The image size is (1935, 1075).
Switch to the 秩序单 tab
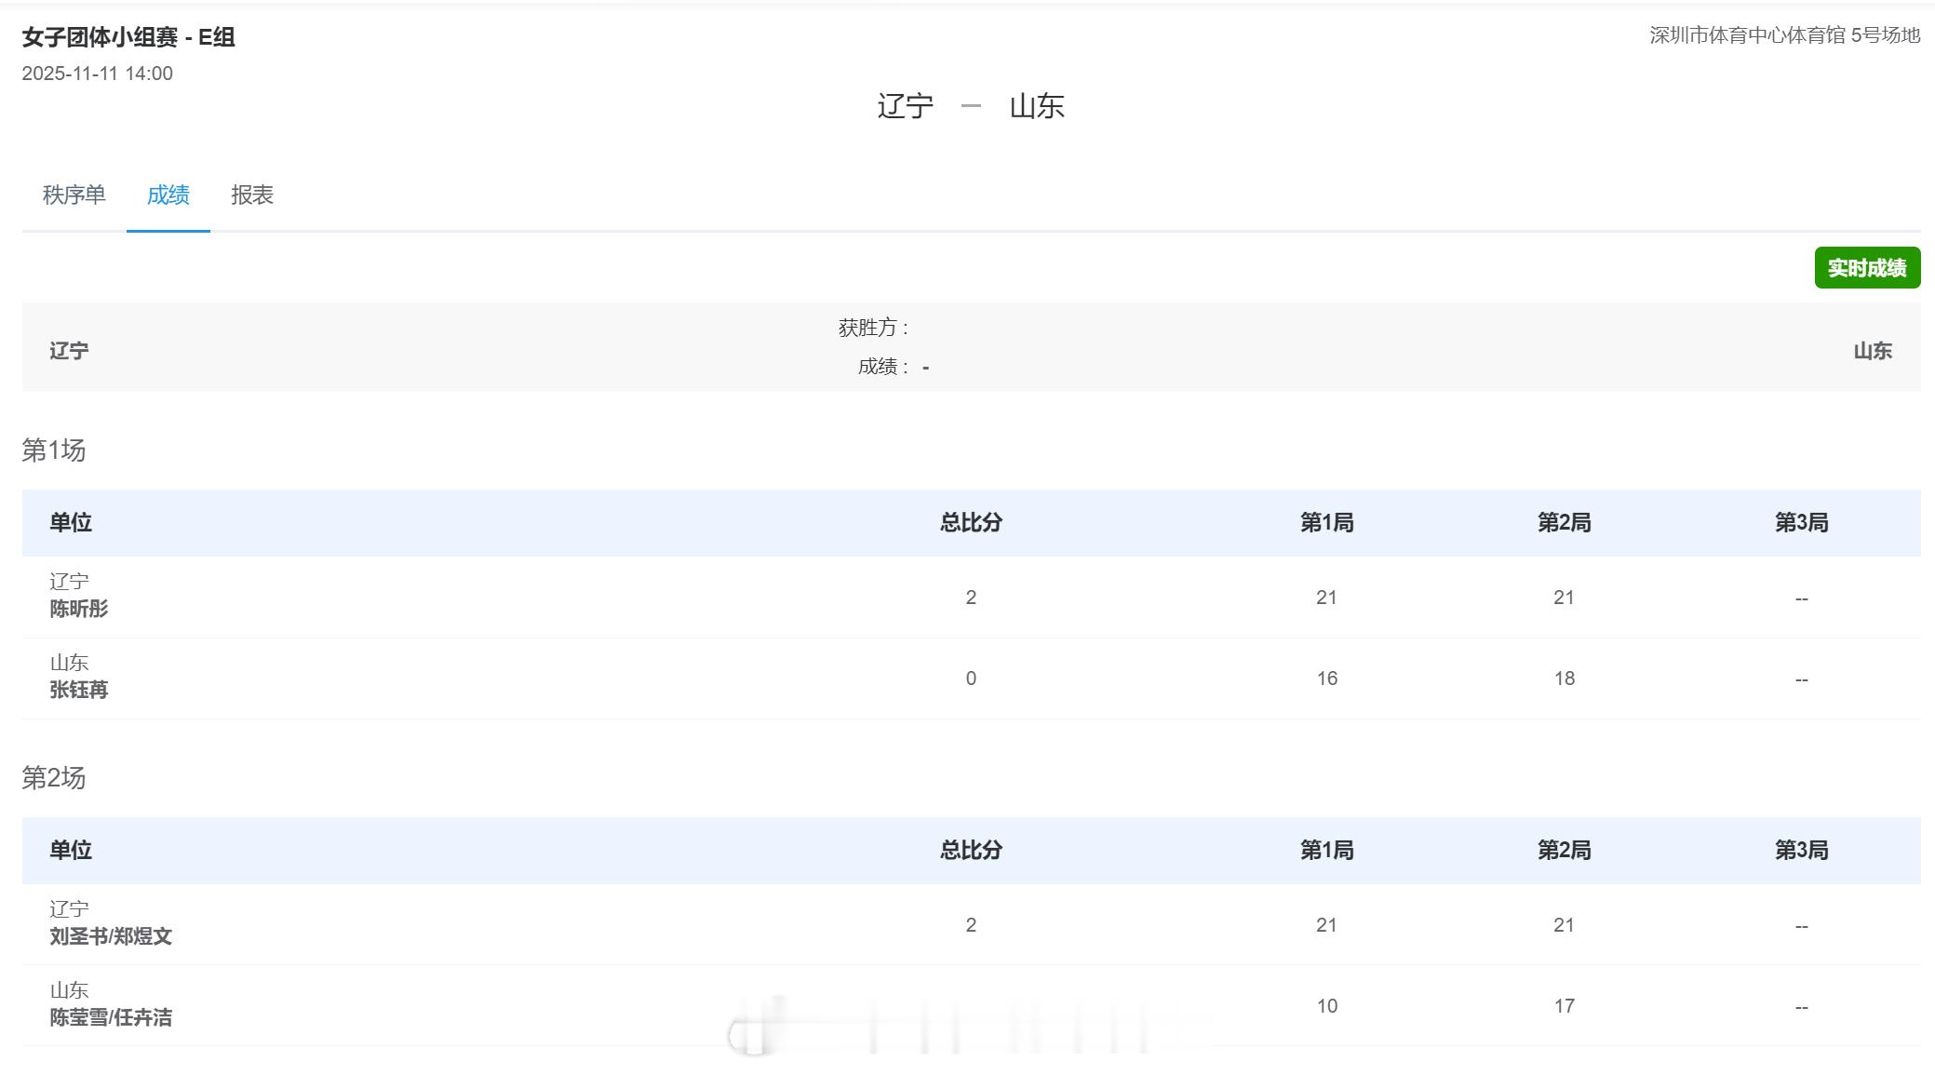coord(73,195)
